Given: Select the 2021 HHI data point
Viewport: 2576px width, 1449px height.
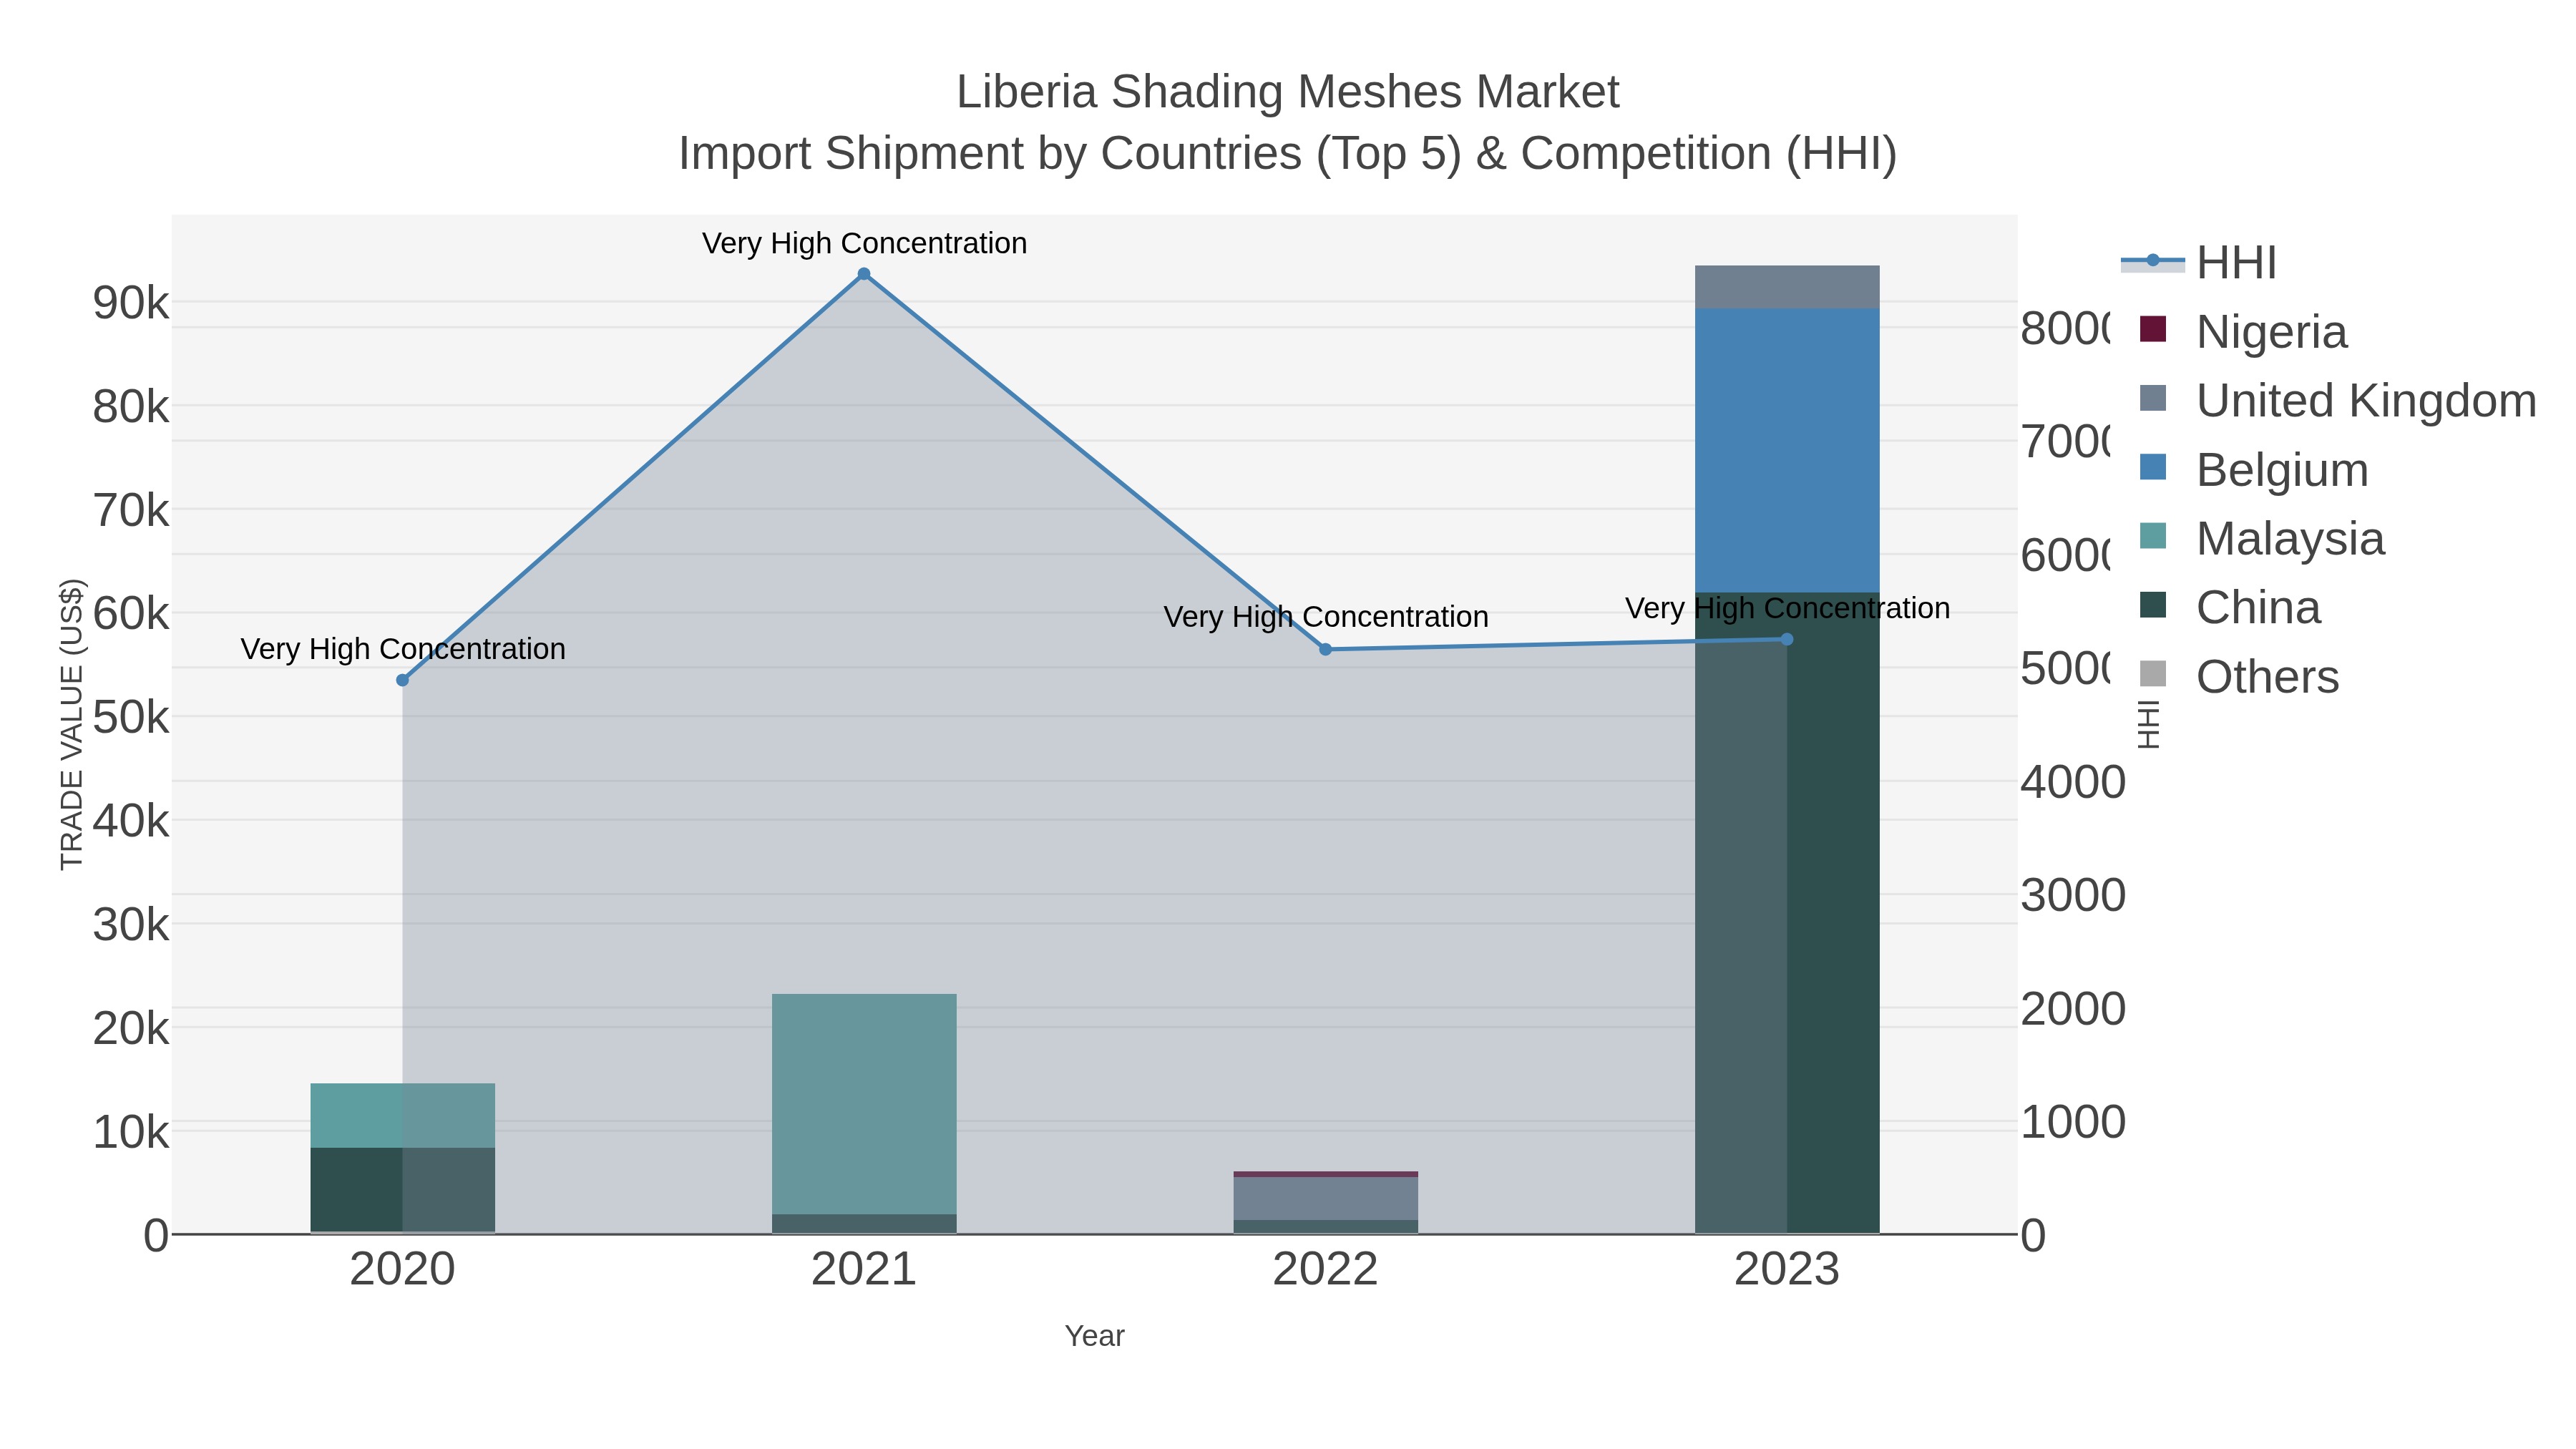Looking at the screenshot, I should [x=864, y=274].
